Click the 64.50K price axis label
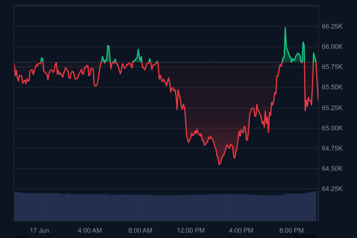Viewport: 357px width, 238px height. (332, 169)
